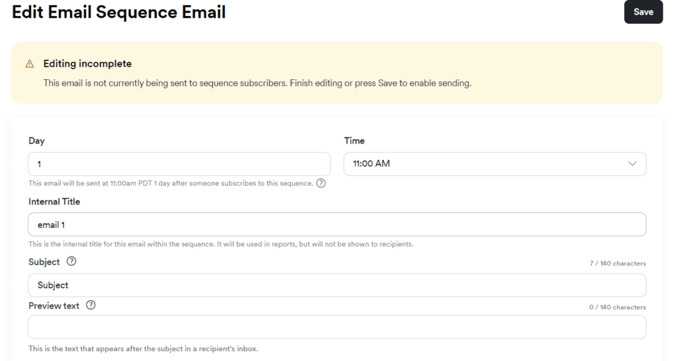The image size is (678, 361).
Task: Click the Edit Email Sequence Email heading
Action: pos(119,12)
